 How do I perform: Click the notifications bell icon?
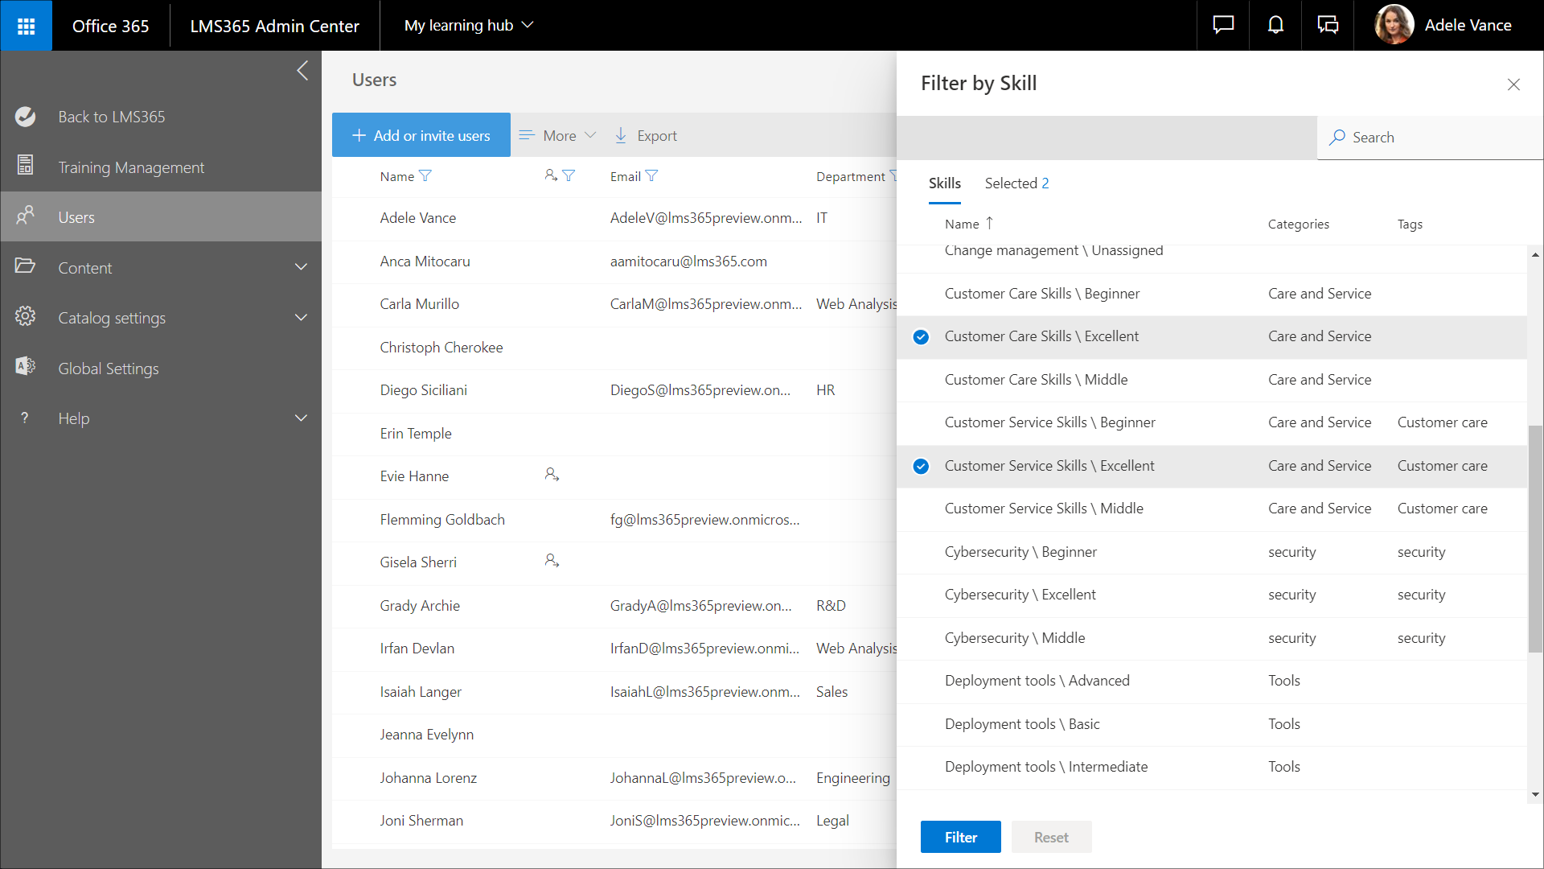1275,26
